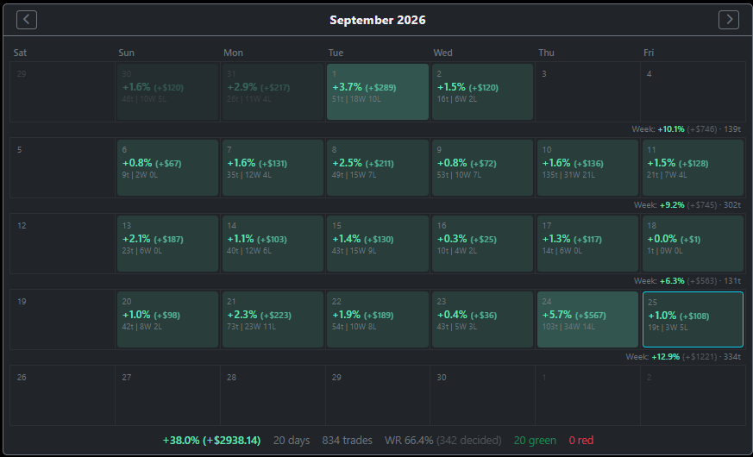Viewport: 753px width, 457px height.
Task: Select the August 31 trading day
Action: [x=273, y=91]
